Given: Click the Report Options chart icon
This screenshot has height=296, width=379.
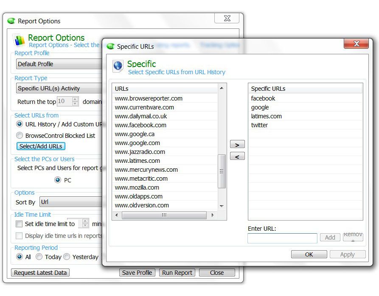Looking at the screenshot, I should 20,40.
